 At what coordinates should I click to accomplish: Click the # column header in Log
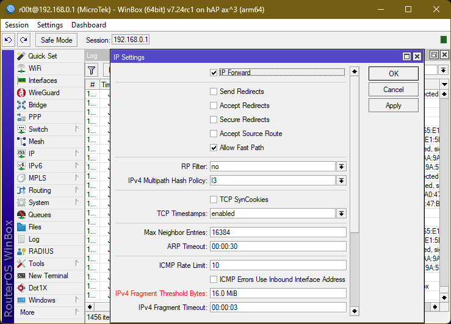(x=92, y=85)
